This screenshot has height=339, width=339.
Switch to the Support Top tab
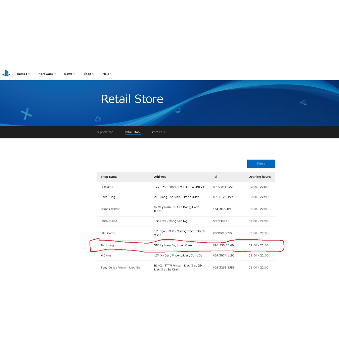point(105,132)
